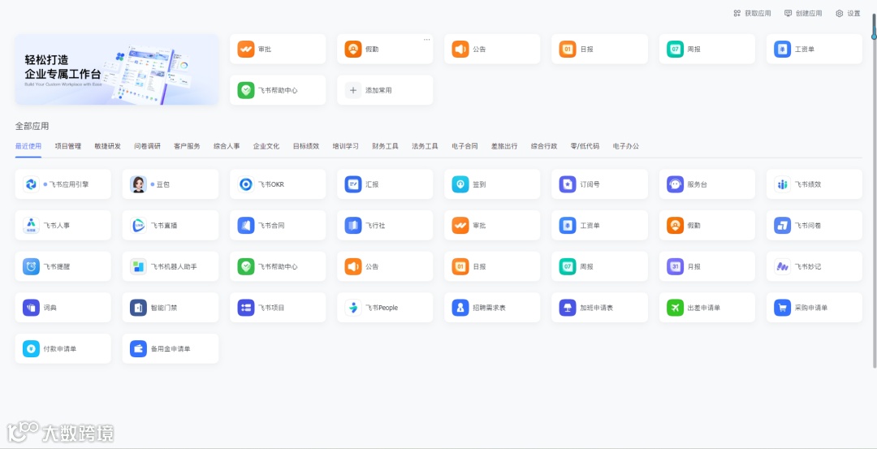The width and height of the screenshot is (877, 449).
Task: Open 审批 in the pinned favorites row
Action: click(278, 50)
